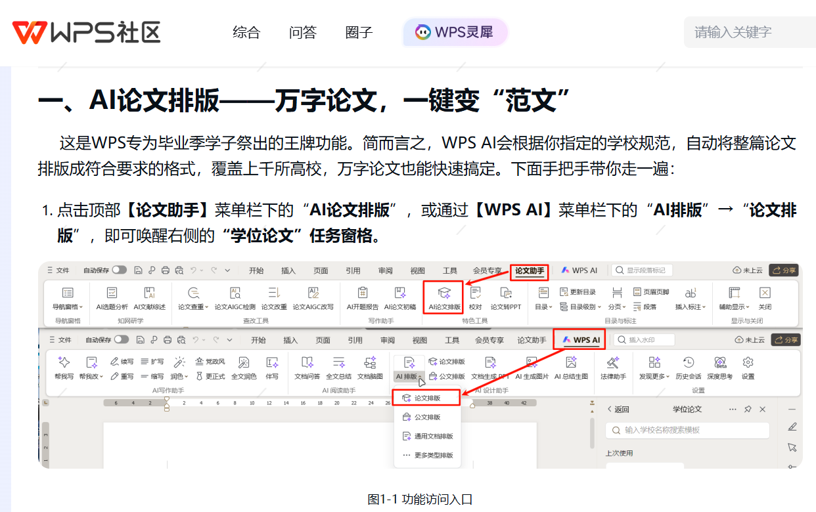The image size is (816, 512).
Task: Click the 输入学校名称搜索模板 search field
Action: [687, 430]
